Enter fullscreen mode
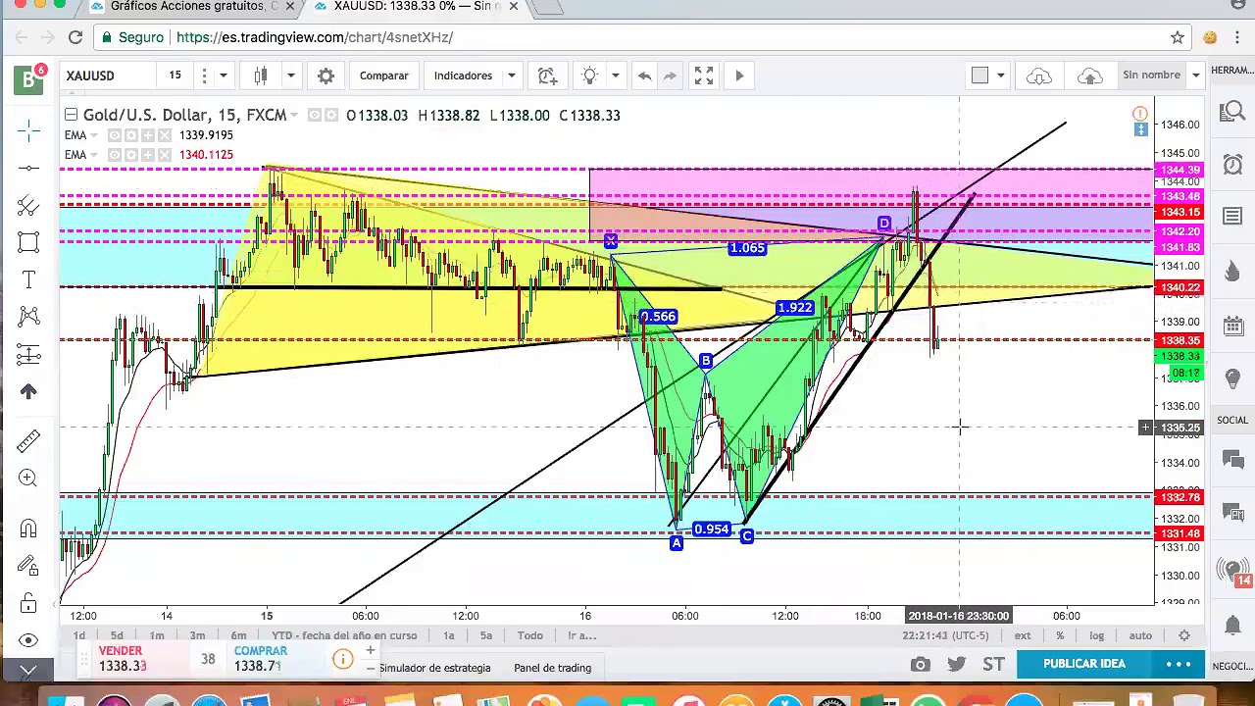1255x706 pixels. (x=704, y=76)
